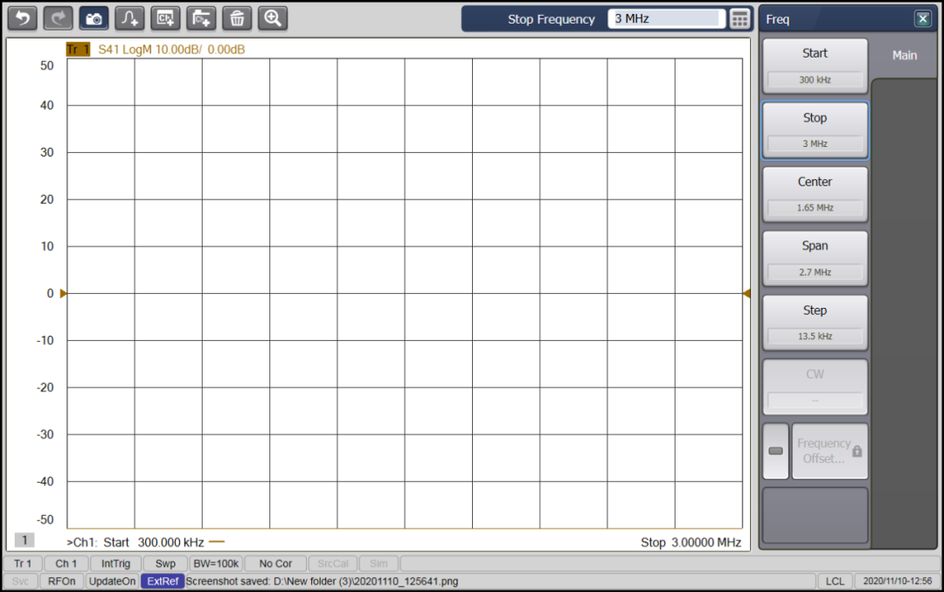944x592 pixels.
Task: Select the camera screenshot icon
Action: click(x=94, y=17)
